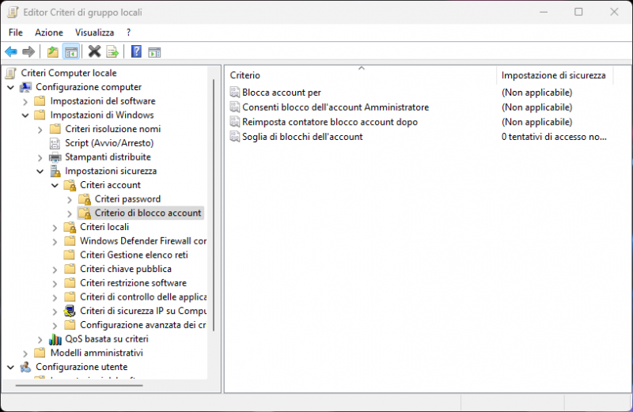
Task: Open the ? help menu
Action: 128,32
